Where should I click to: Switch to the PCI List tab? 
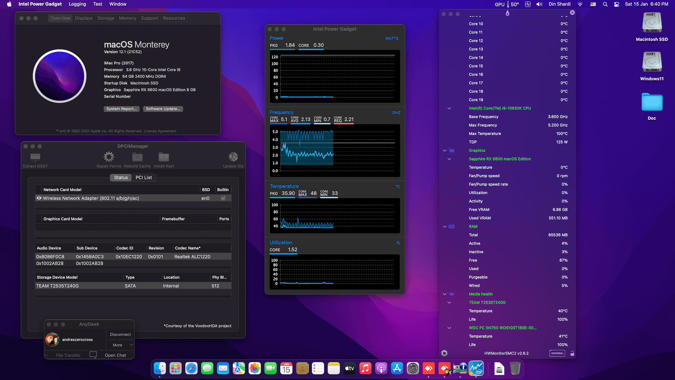(144, 177)
